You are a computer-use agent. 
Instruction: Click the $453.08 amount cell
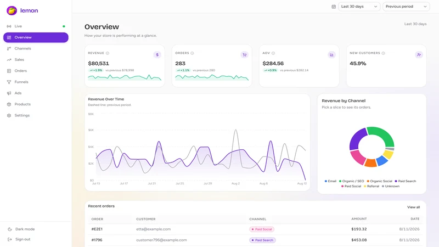[359, 240]
